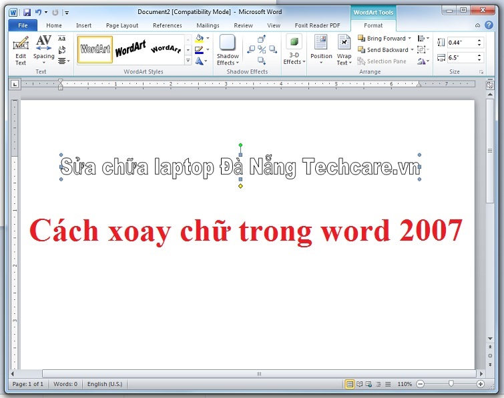
Task: Switch to Full Screen Reading view
Action: point(359,384)
